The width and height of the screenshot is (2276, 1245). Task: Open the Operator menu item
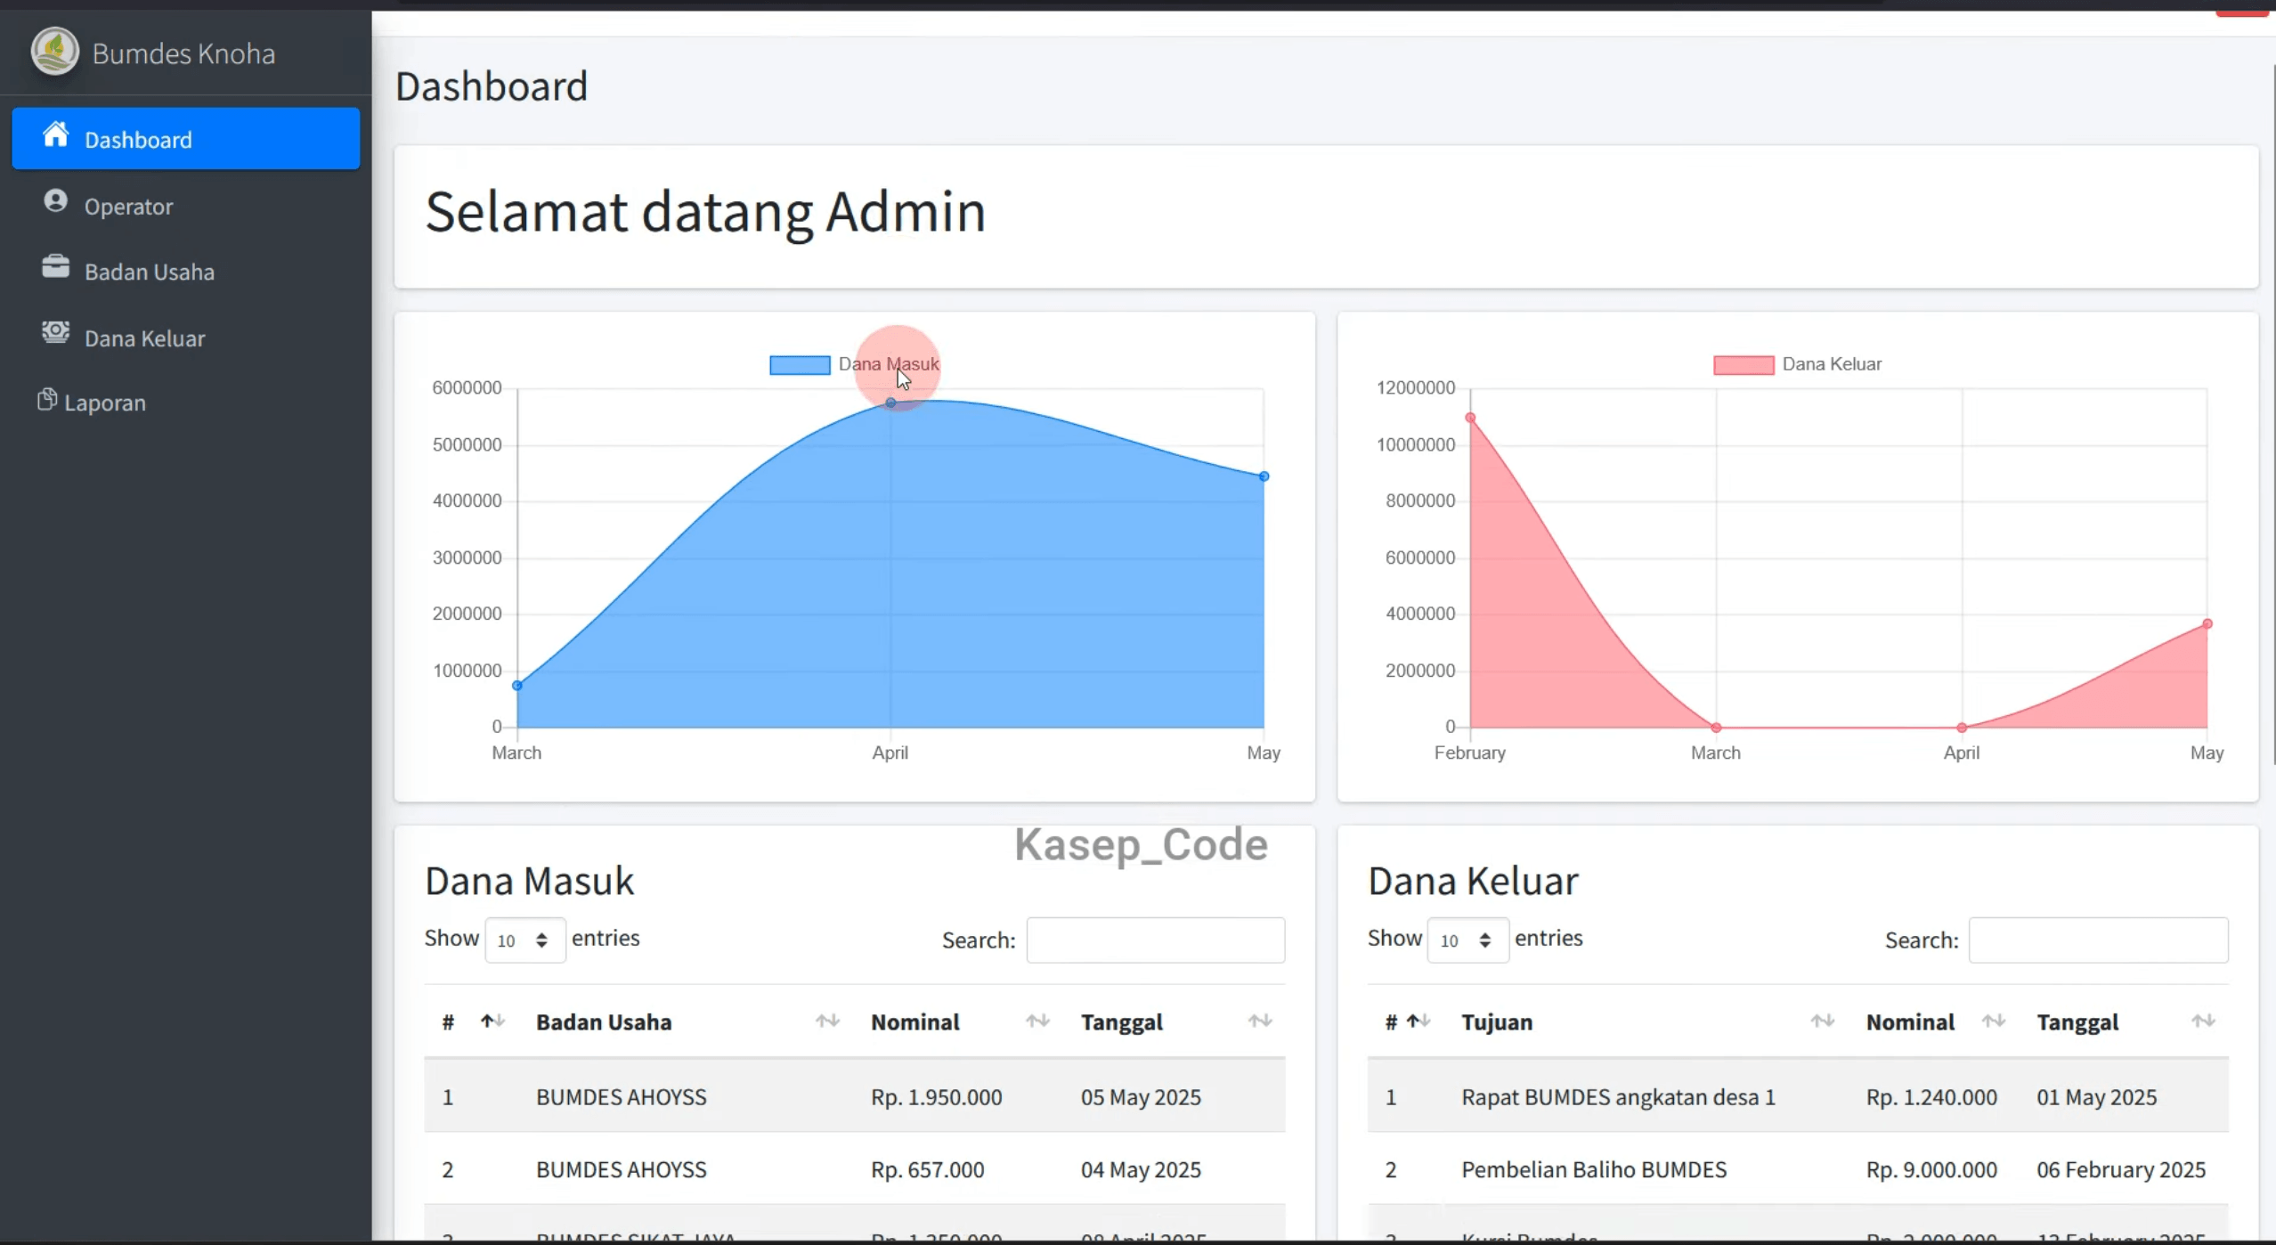186,206
